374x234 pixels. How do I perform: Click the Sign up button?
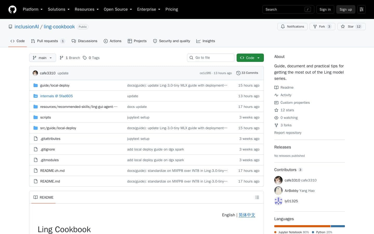(x=346, y=9)
